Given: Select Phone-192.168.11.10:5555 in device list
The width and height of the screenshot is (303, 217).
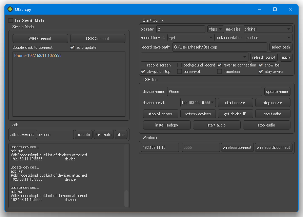Looking at the screenshot, I should pos(38,56).
